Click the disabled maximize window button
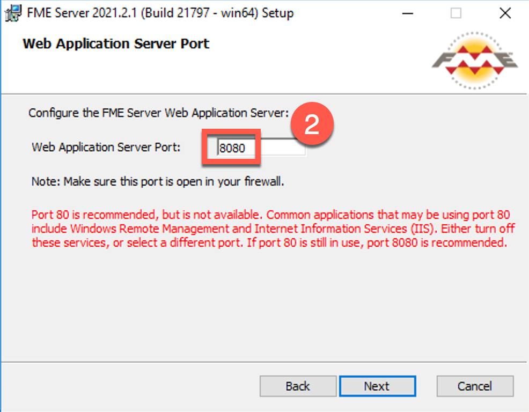The width and height of the screenshot is (529, 412). [456, 13]
